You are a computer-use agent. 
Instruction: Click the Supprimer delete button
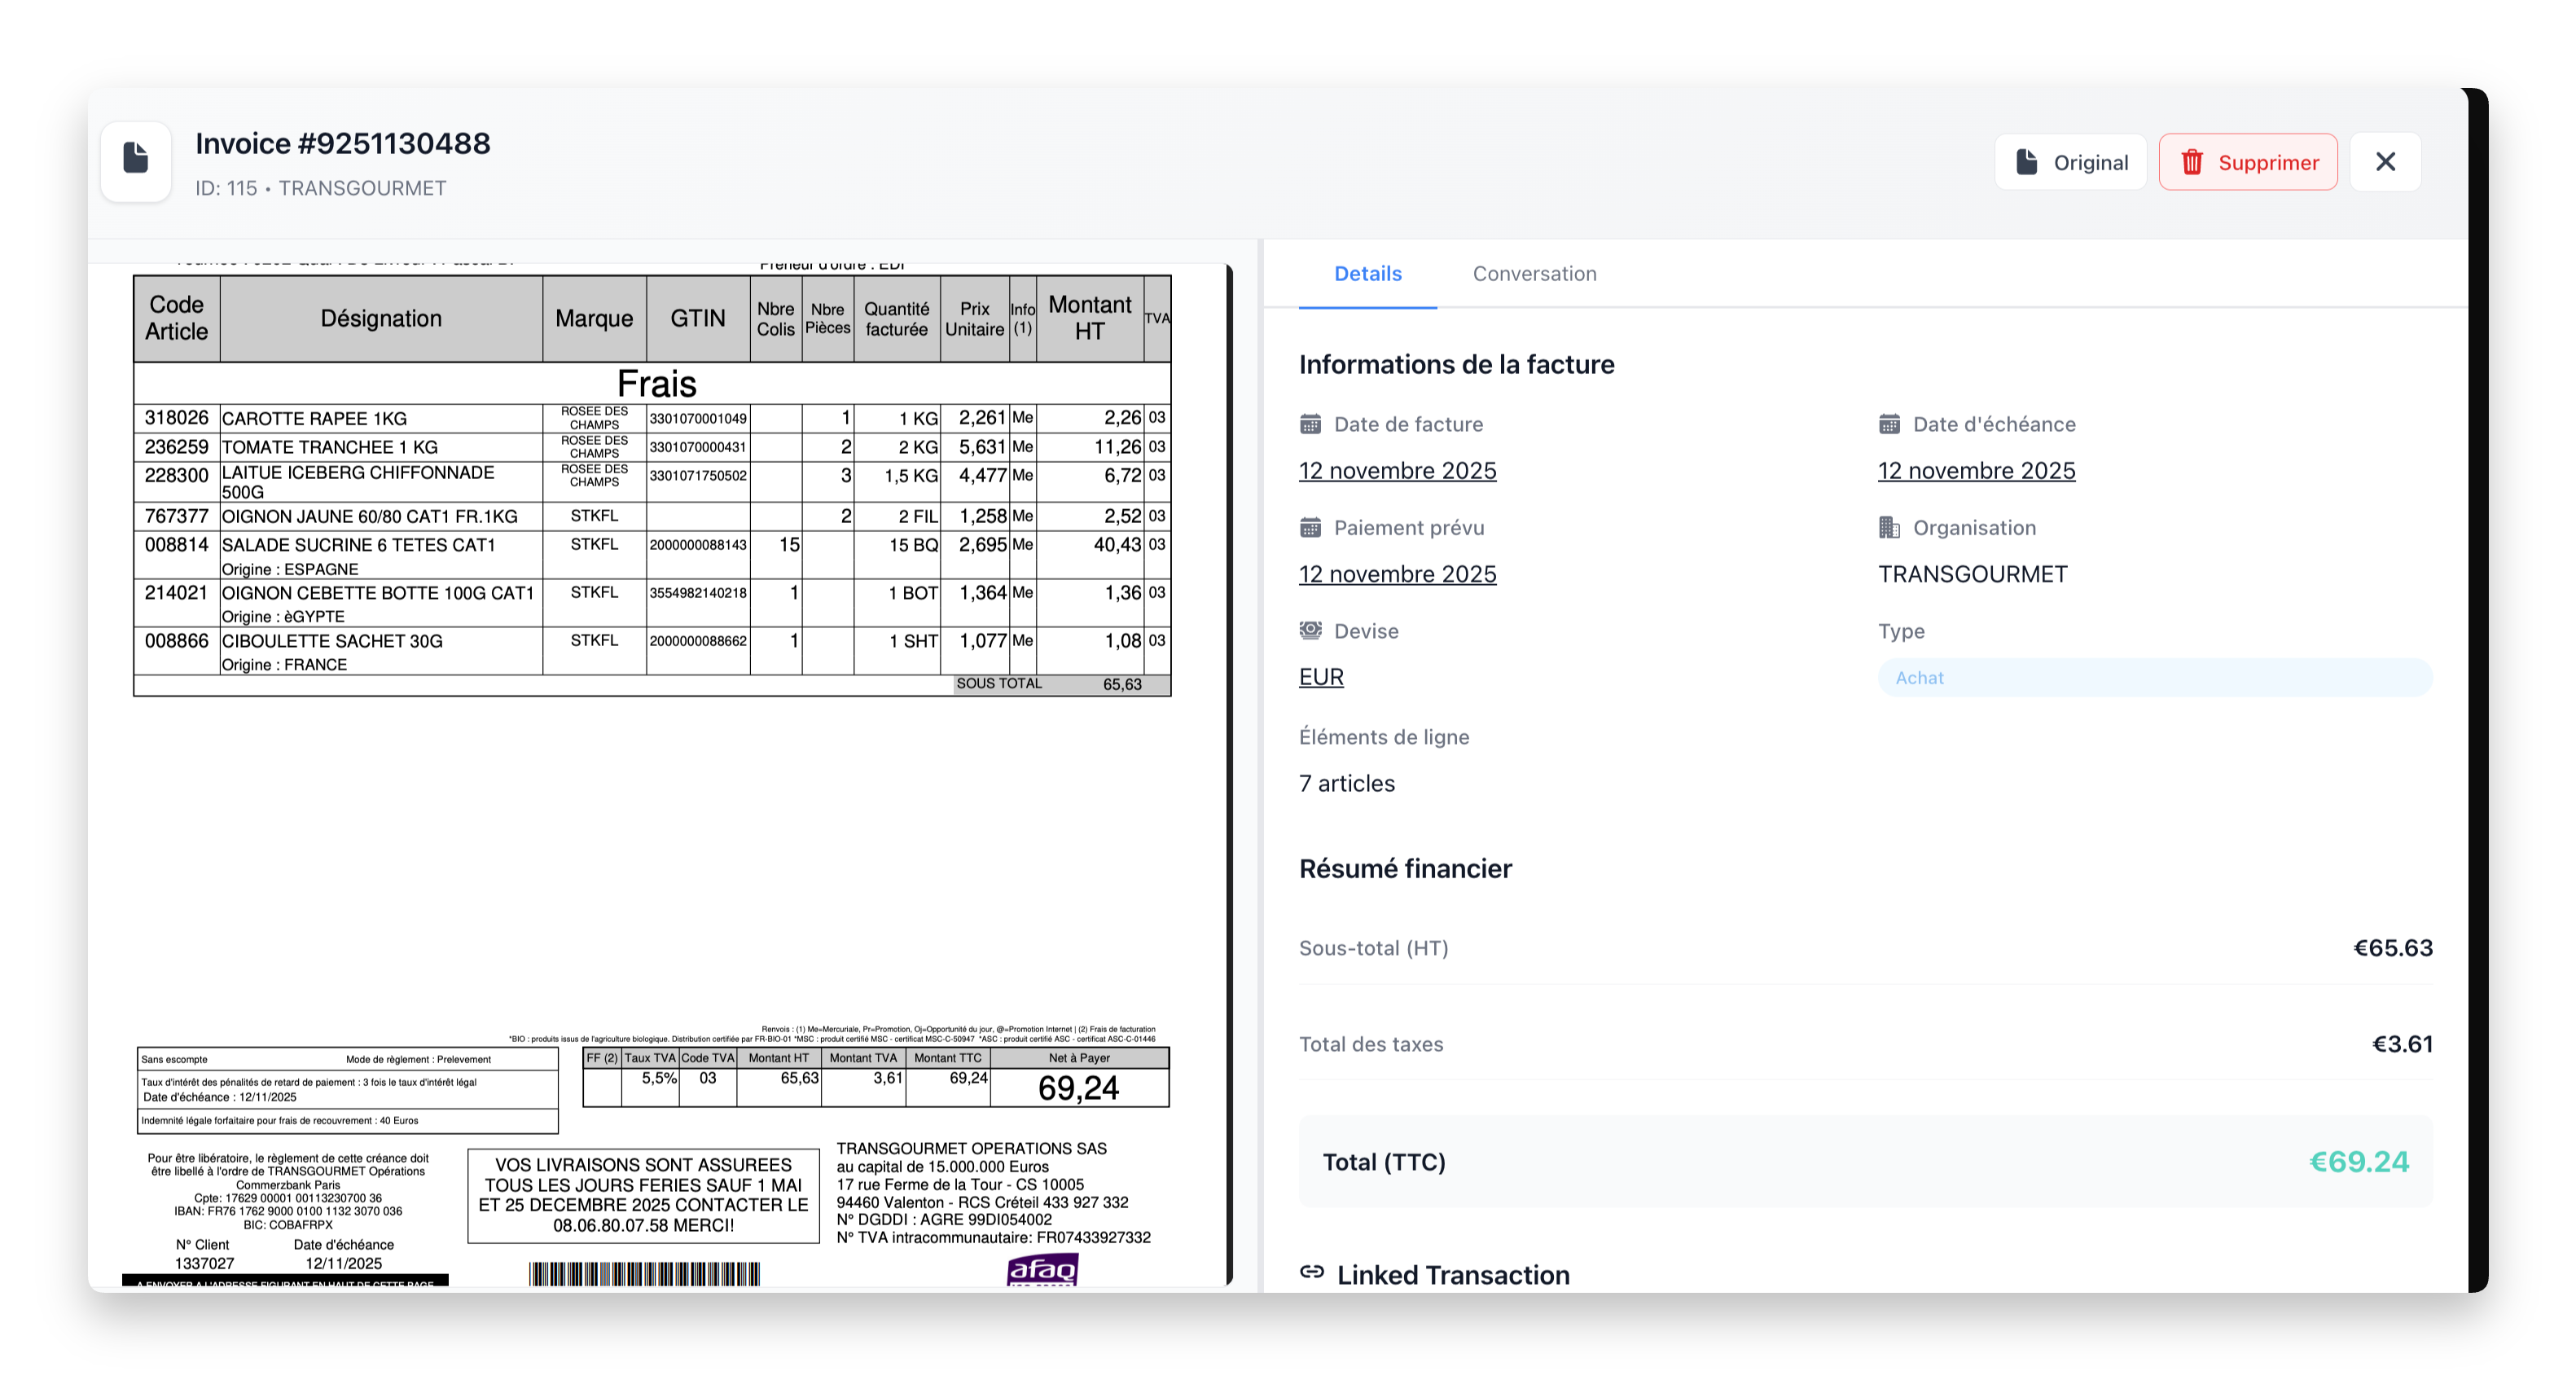pos(2247,162)
